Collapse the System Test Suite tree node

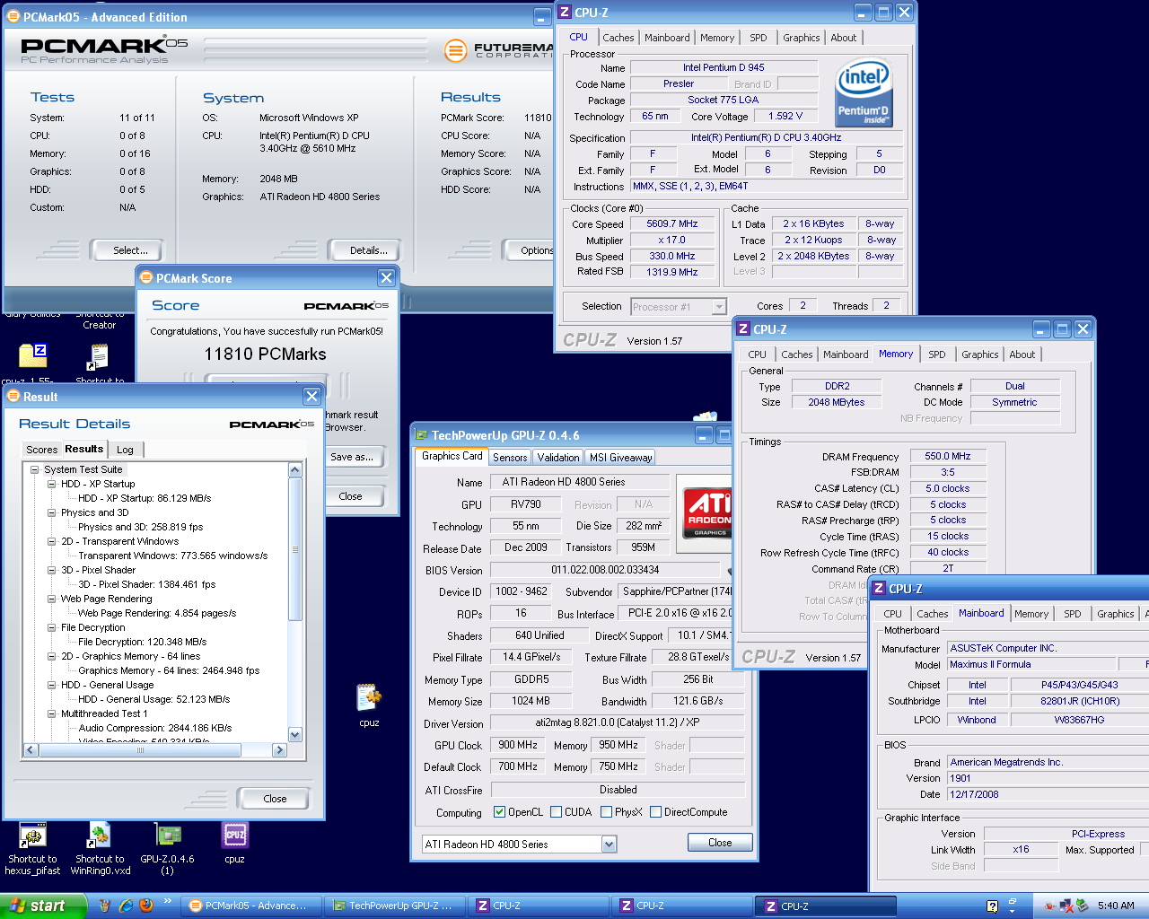coord(34,469)
